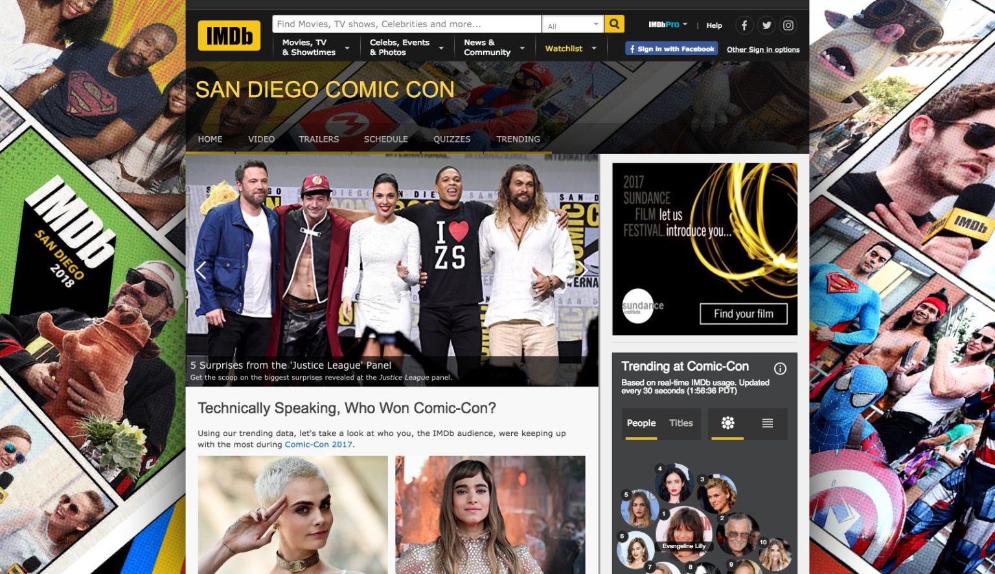Click Sign in with Facebook button
Screen dimensions: 995x574
coord(672,49)
